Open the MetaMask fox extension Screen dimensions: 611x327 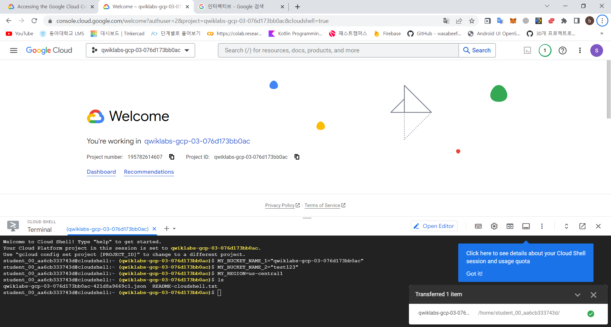click(513, 21)
